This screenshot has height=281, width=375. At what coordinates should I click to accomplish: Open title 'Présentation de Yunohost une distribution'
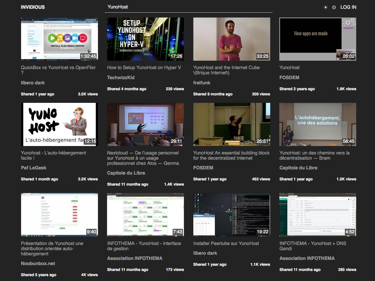click(x=52, y=249)
